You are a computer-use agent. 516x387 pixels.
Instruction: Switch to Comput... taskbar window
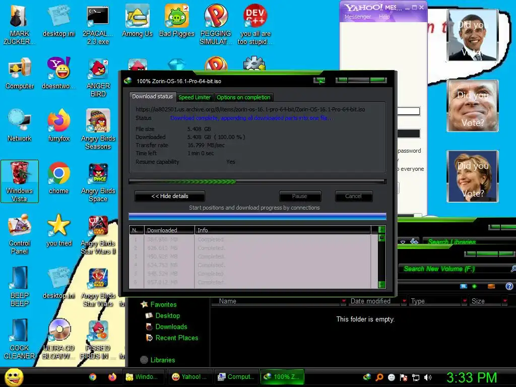236,377
